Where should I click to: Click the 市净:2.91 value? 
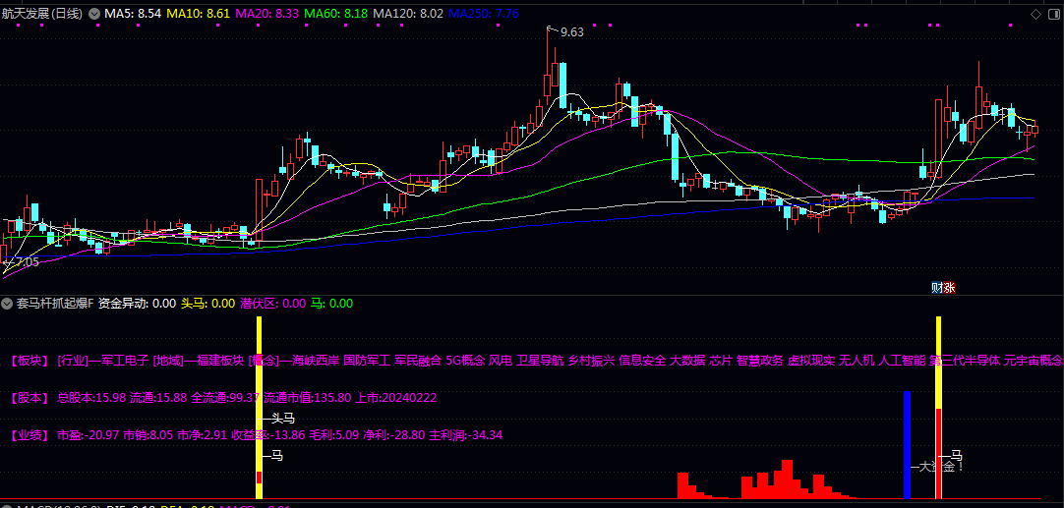(202, 434)
